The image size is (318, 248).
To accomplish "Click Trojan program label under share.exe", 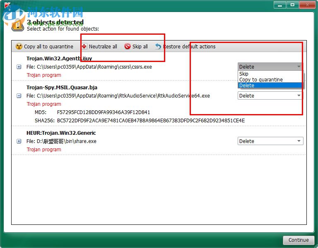I will tap(44, 150).
